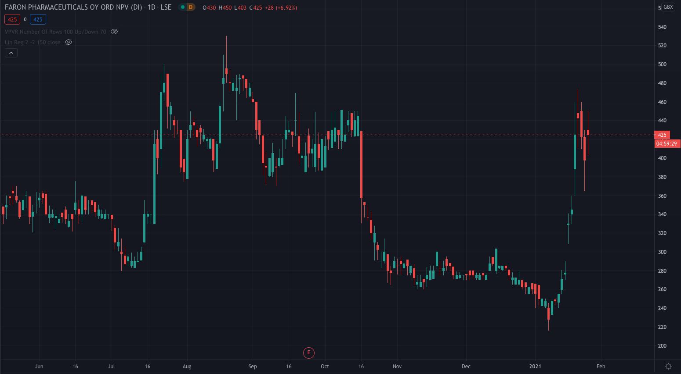Image resolution: width=681 pixels, height=374 pixels.
Task: Click the orange D delayed data badge
Action: [x=191, y=7]
